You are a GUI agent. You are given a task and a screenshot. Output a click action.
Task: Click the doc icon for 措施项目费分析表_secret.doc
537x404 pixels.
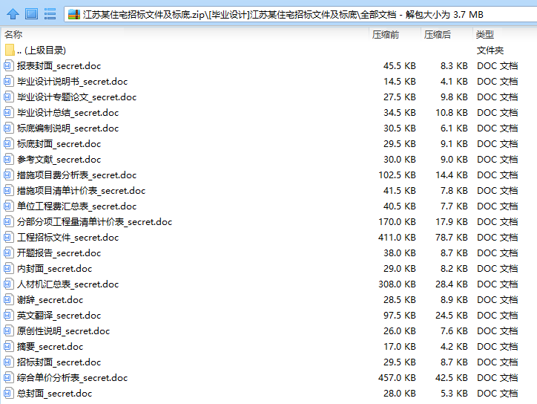point(9,175)
